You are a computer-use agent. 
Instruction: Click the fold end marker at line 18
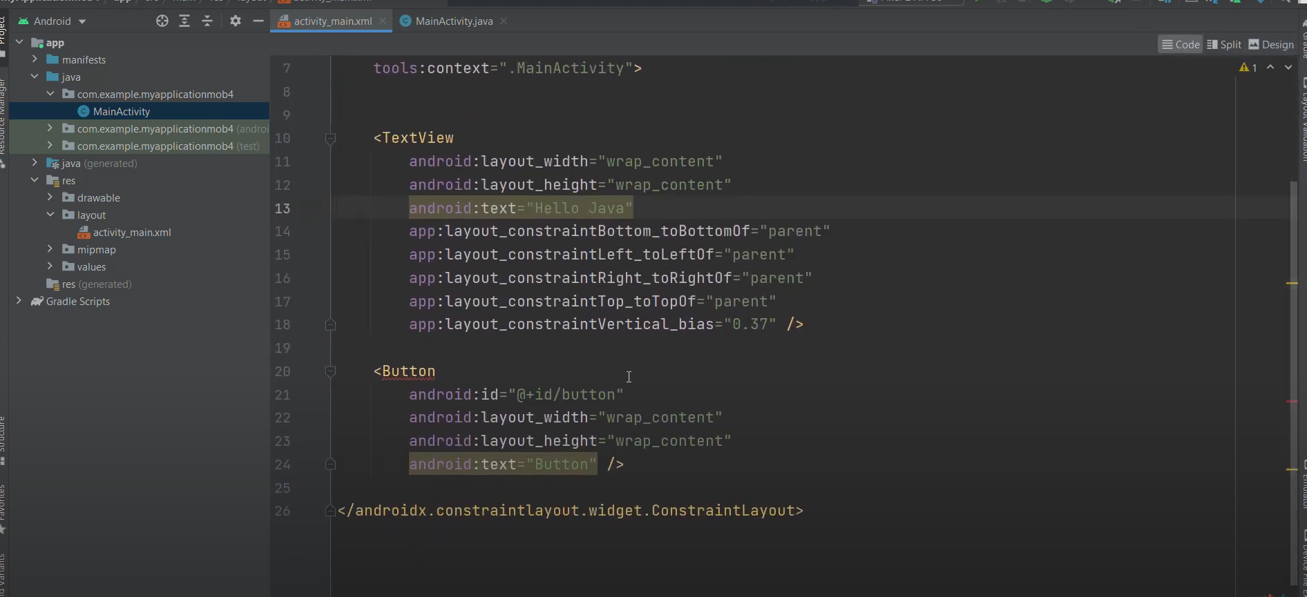pos(330,324)
